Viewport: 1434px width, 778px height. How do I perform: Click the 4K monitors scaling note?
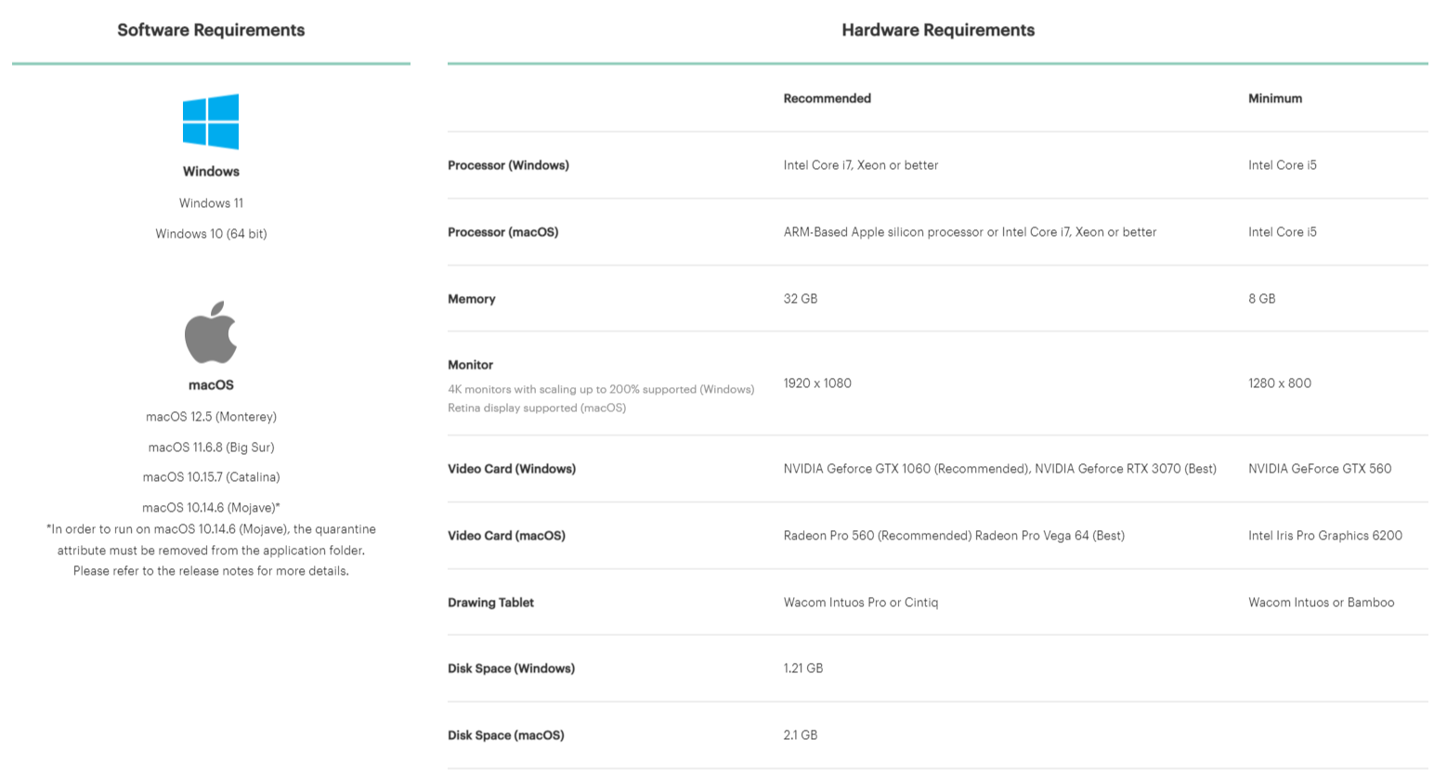pyautogui.click(x=600, y=389)
